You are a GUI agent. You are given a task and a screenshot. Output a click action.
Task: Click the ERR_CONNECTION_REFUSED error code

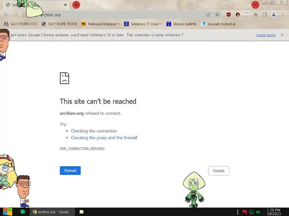pos(82,148)
